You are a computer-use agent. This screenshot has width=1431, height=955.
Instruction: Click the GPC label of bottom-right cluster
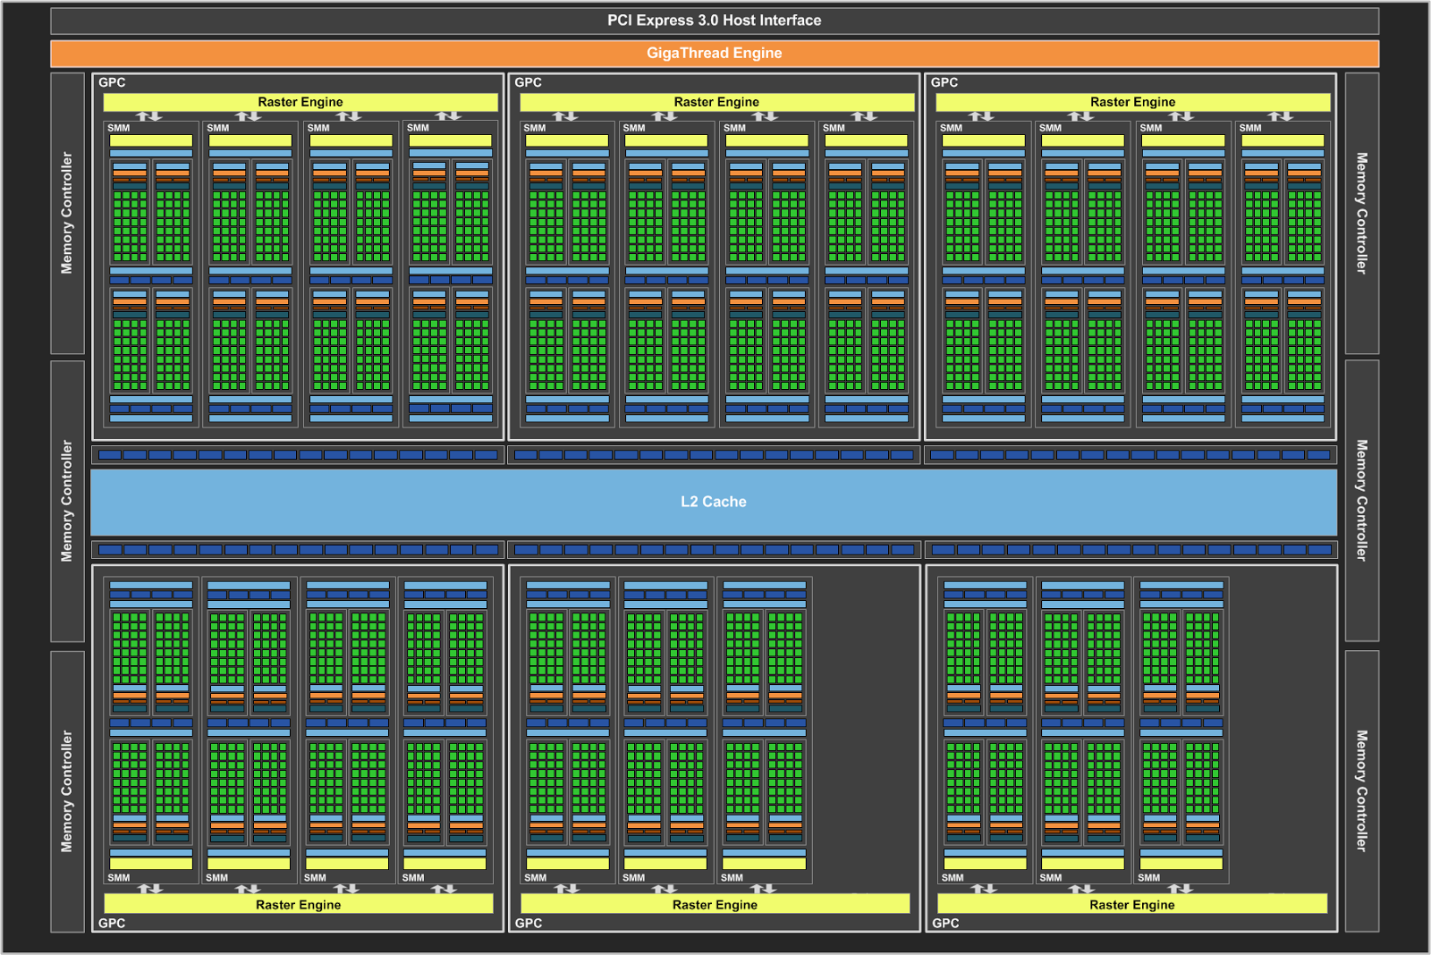[945, 923]
